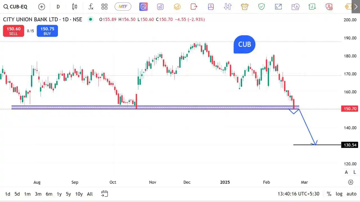Open the multi-chart layout grid icon
This screenshot has width=360, height=202.
tap(104, 6)
